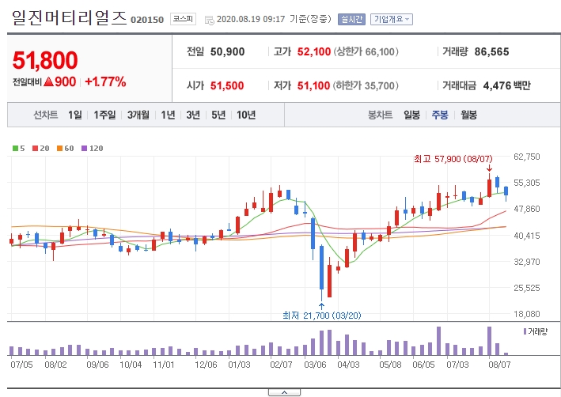Click the 최고 57,900 (08/07) marker label
Screen dimensions: 561x397
(453, 159)
